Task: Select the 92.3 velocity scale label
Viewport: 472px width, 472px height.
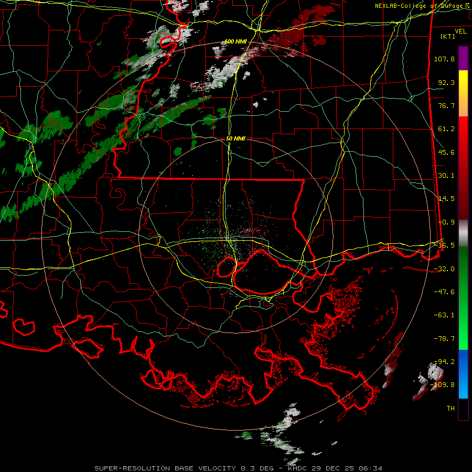Action: tap(446, 82)
